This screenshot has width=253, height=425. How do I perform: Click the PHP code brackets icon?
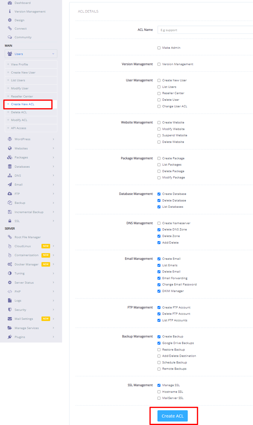pyautogui.click(x=10, y=292)
